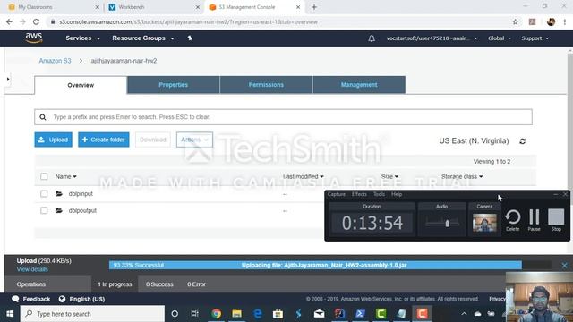Open the Global region dropdown
This screenshot has width=573, height=322.
pyautogui.click(x=500, y=38)
